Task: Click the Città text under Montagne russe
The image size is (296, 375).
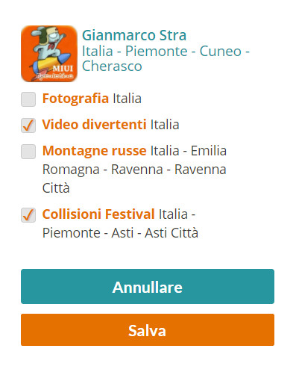Action: (x=56, y=188)
